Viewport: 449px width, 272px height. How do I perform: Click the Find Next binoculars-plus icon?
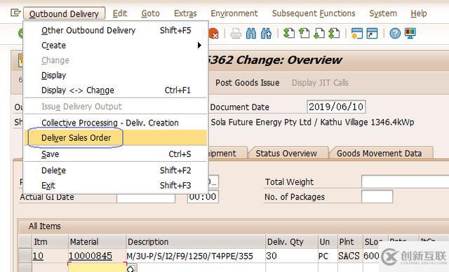[x=267, y=34]
